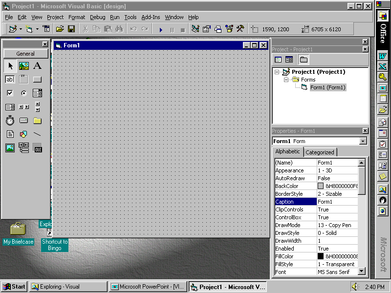This screenshot has height=293, width=391.
Task: Switch to Microsoft PowerPoint on the taskbar
Action: [x=148, y=287]
